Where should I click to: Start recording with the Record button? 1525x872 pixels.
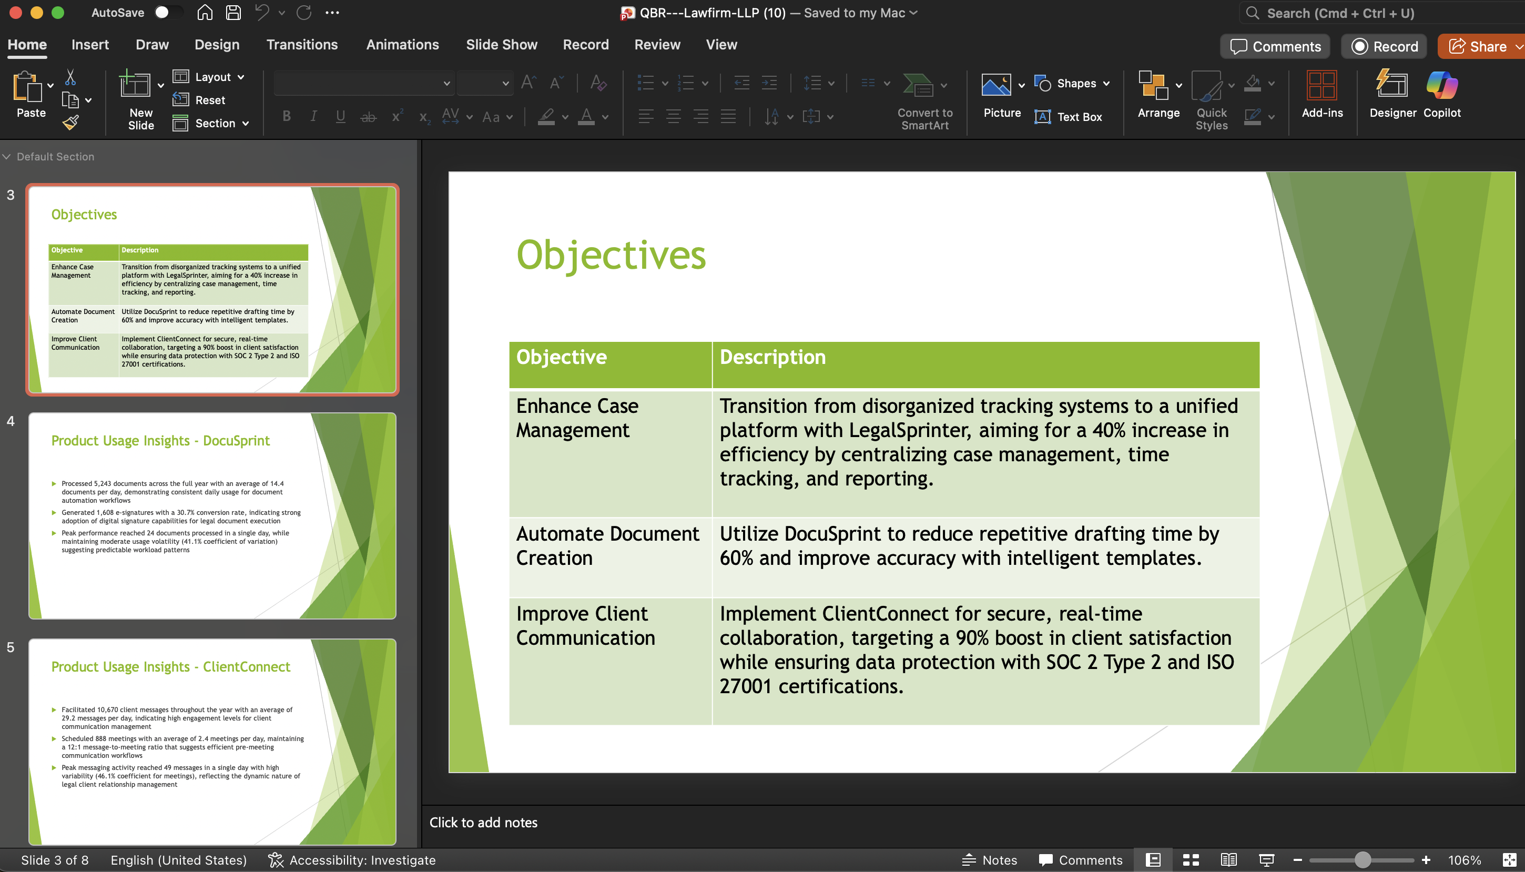pos(1384,46)
